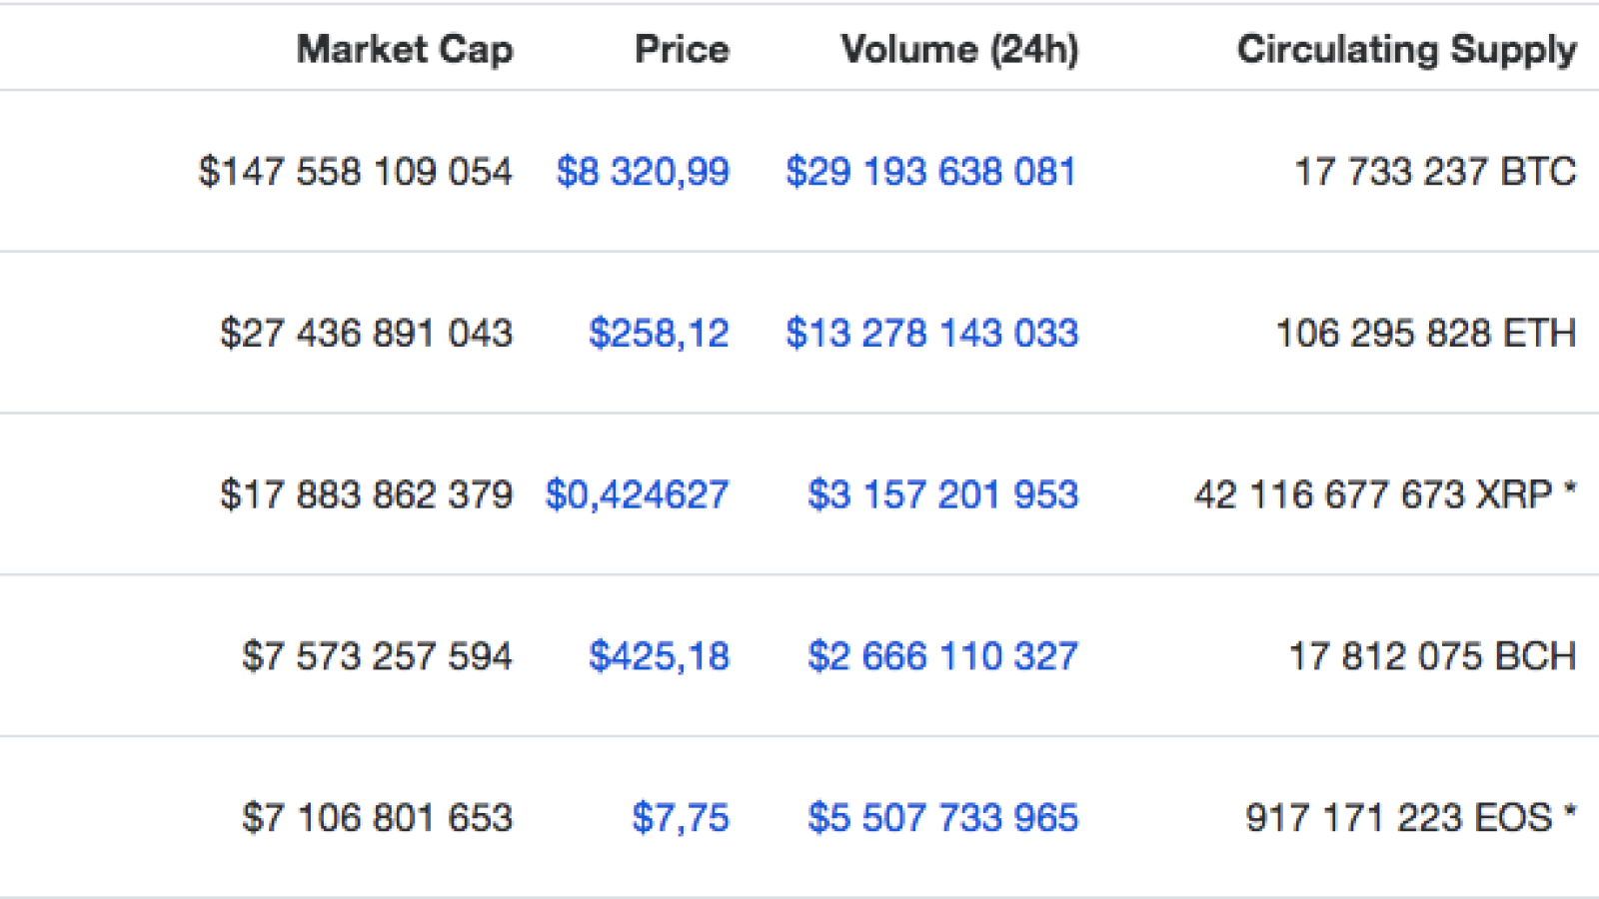
Task: Open BCH volume link $2 666 110 327
Action: point(942,657)
